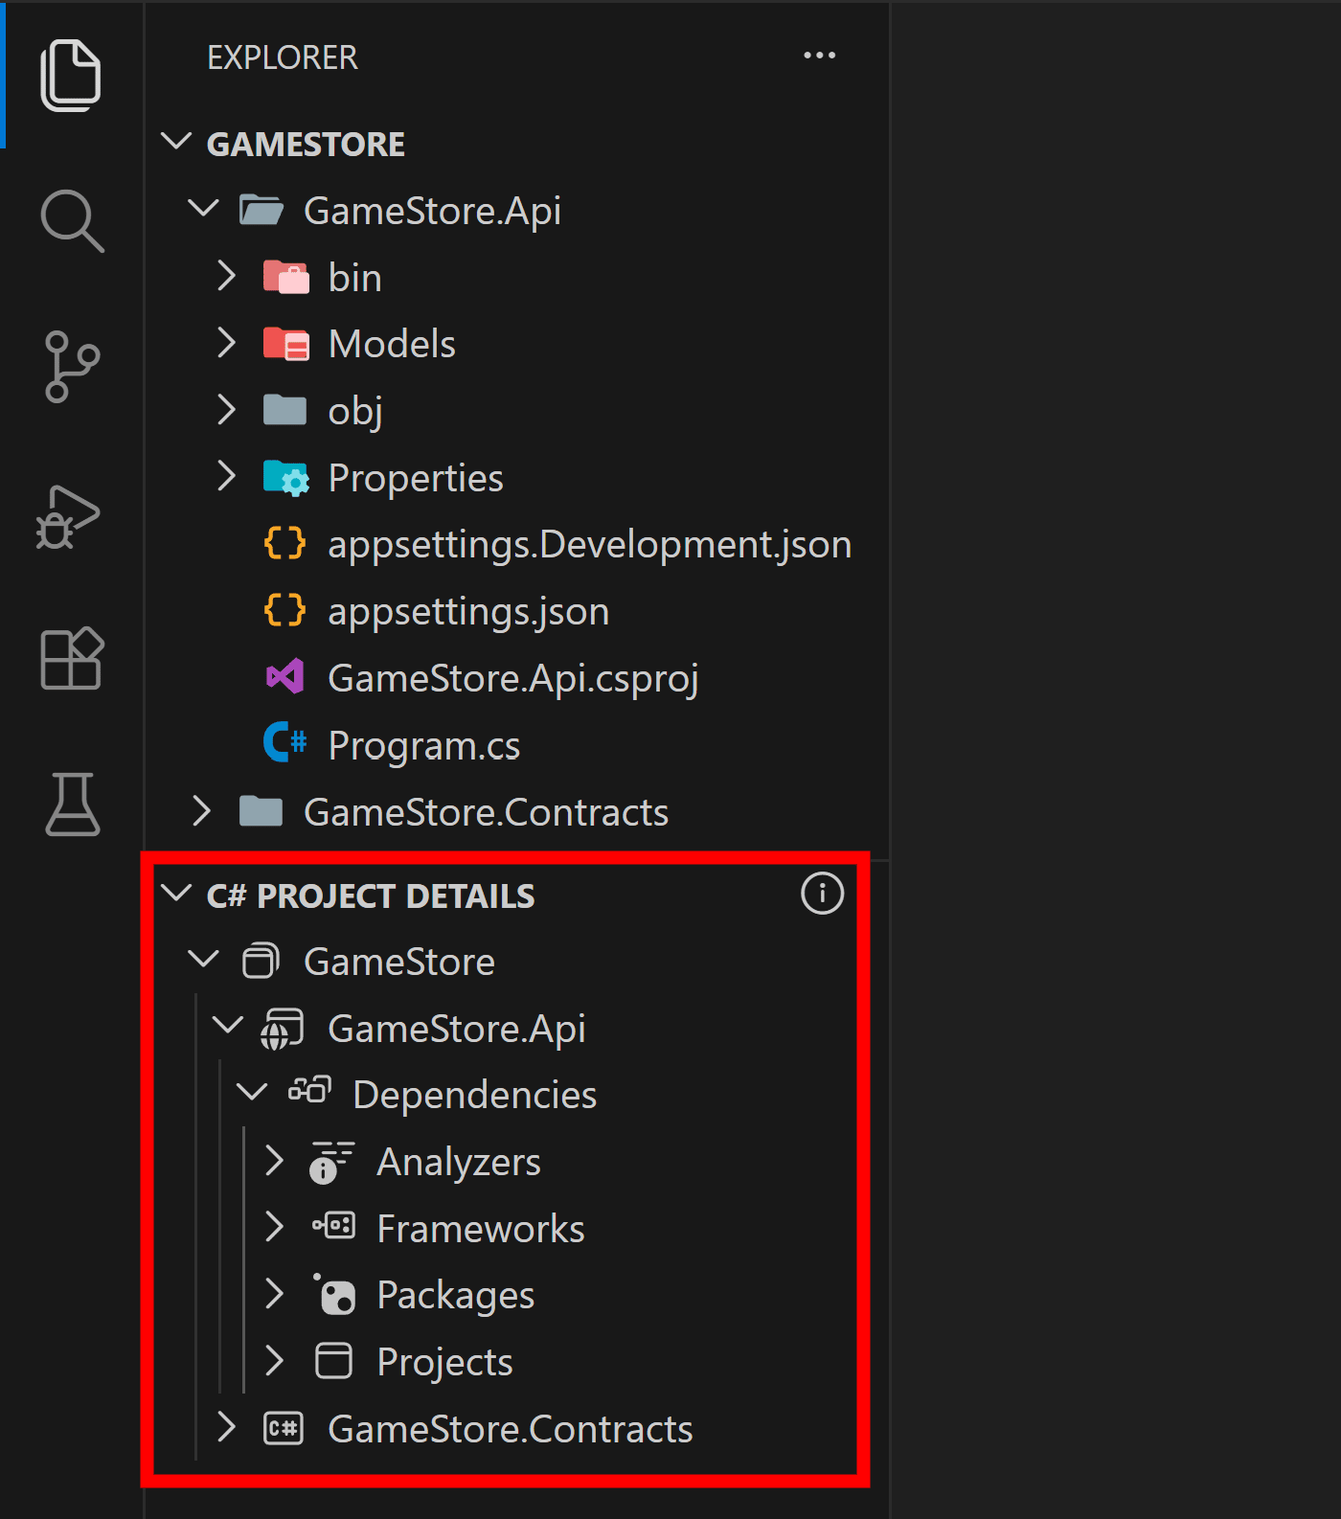The width and height of the screenshot is (1341, 1519).
Task: Click the Frameworks node icon
Action: click(333, 1226)
